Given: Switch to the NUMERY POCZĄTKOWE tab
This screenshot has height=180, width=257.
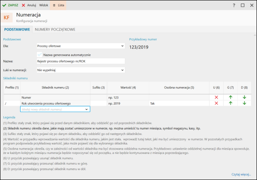Looking at the screenshot, I should point(55,30).
